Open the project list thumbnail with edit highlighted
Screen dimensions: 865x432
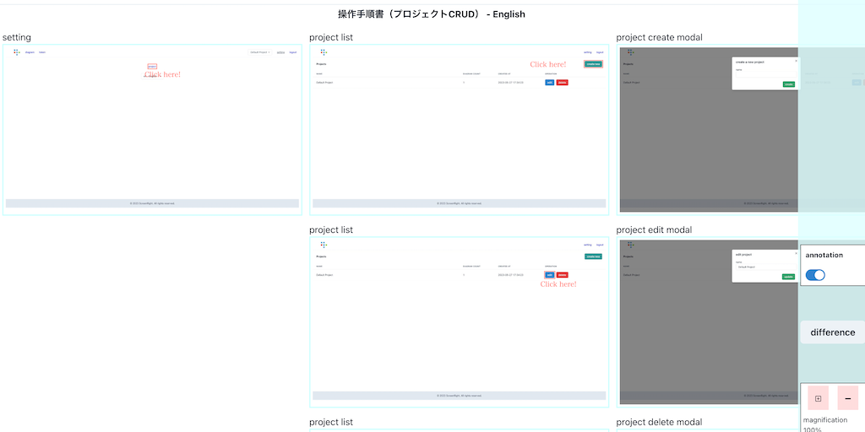tap(459, 322)
